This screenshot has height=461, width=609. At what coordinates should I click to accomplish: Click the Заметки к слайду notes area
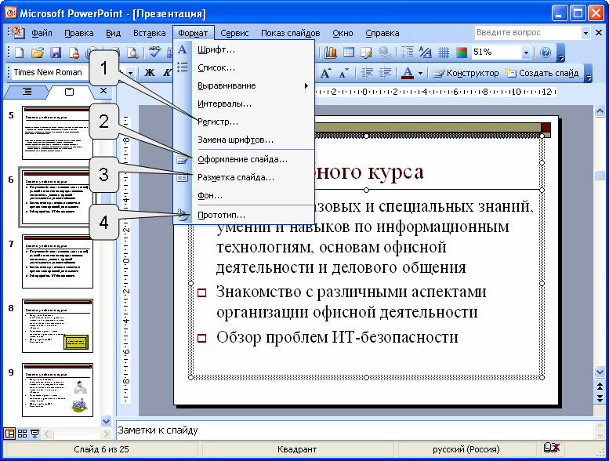click(354, 430)
